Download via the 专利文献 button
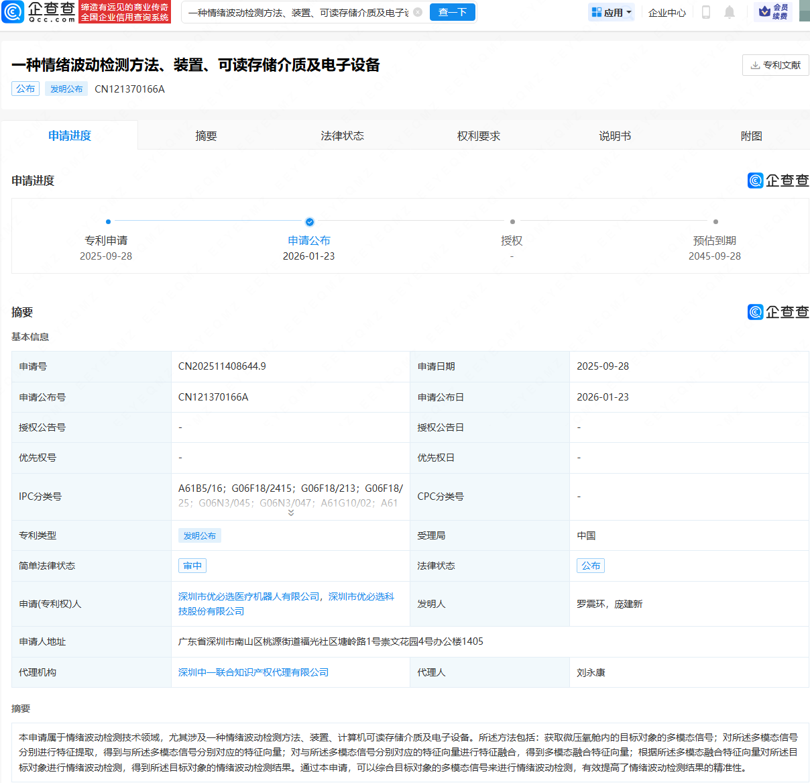 (775, 65)
